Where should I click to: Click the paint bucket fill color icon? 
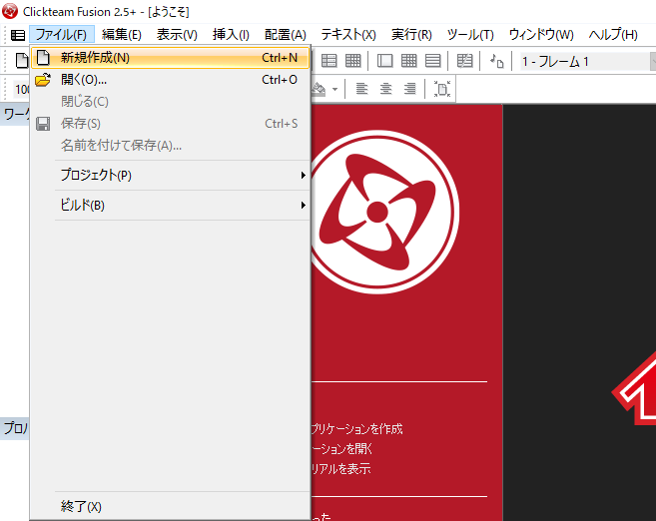[x=319, y=89]
